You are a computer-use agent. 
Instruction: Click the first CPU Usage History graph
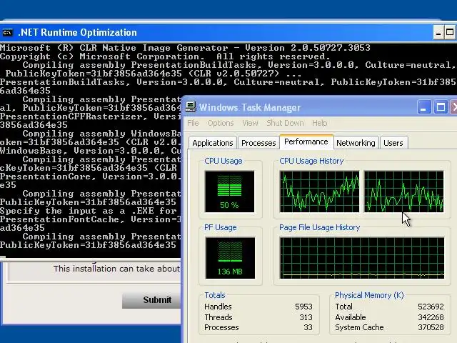[x=319, y=192]
